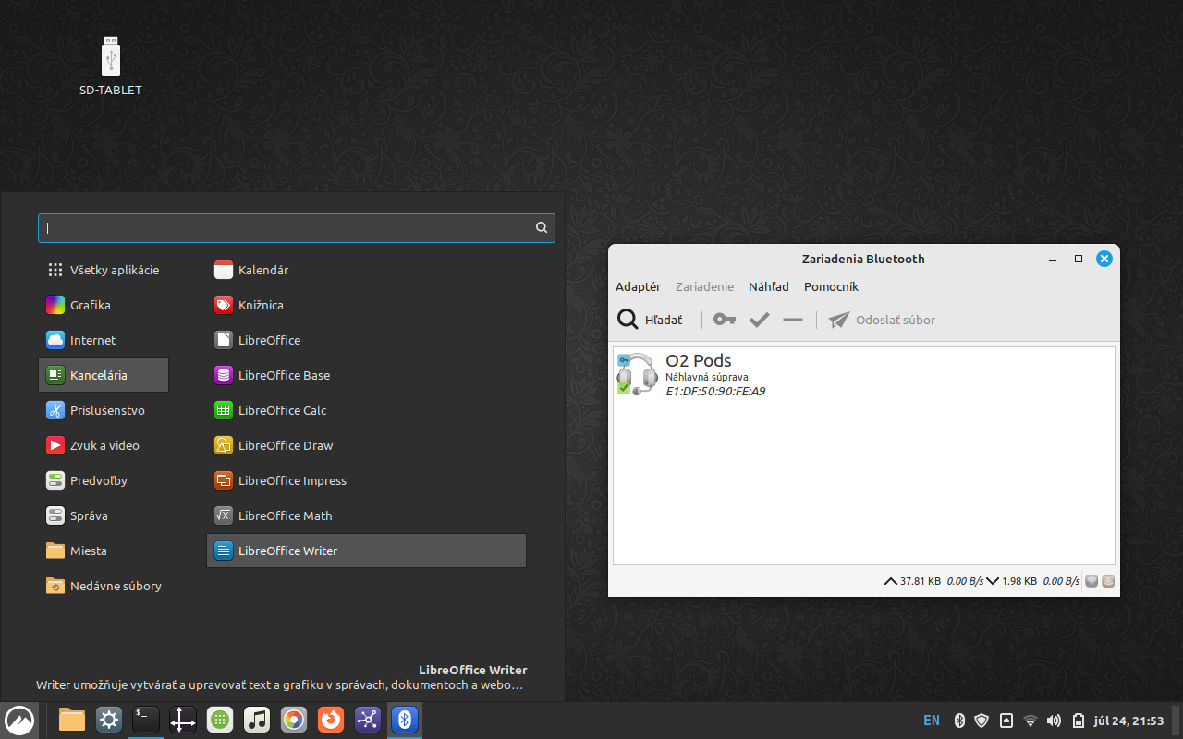Click the Bluetooth tray icon
Viewport: 1183px width, 739px height.
(959, 721)
